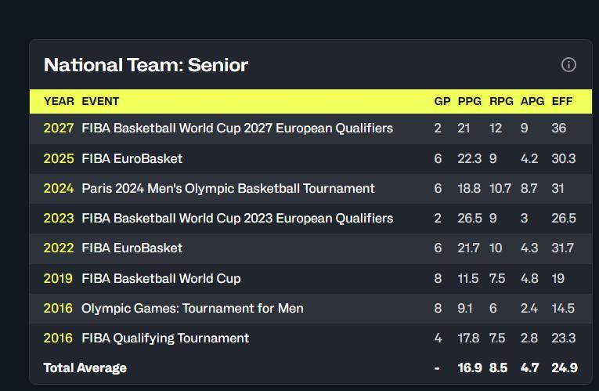Select the Paris 2024 Men's Olympic Basketball Tournament row
Image resolution: width=599 pixels, height=391 pixels.
tap(311, 188)
